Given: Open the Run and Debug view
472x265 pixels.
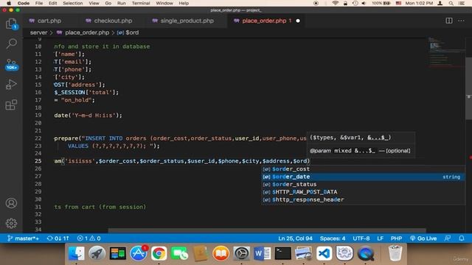Looking at the screenshot, I should click(11, 85).
